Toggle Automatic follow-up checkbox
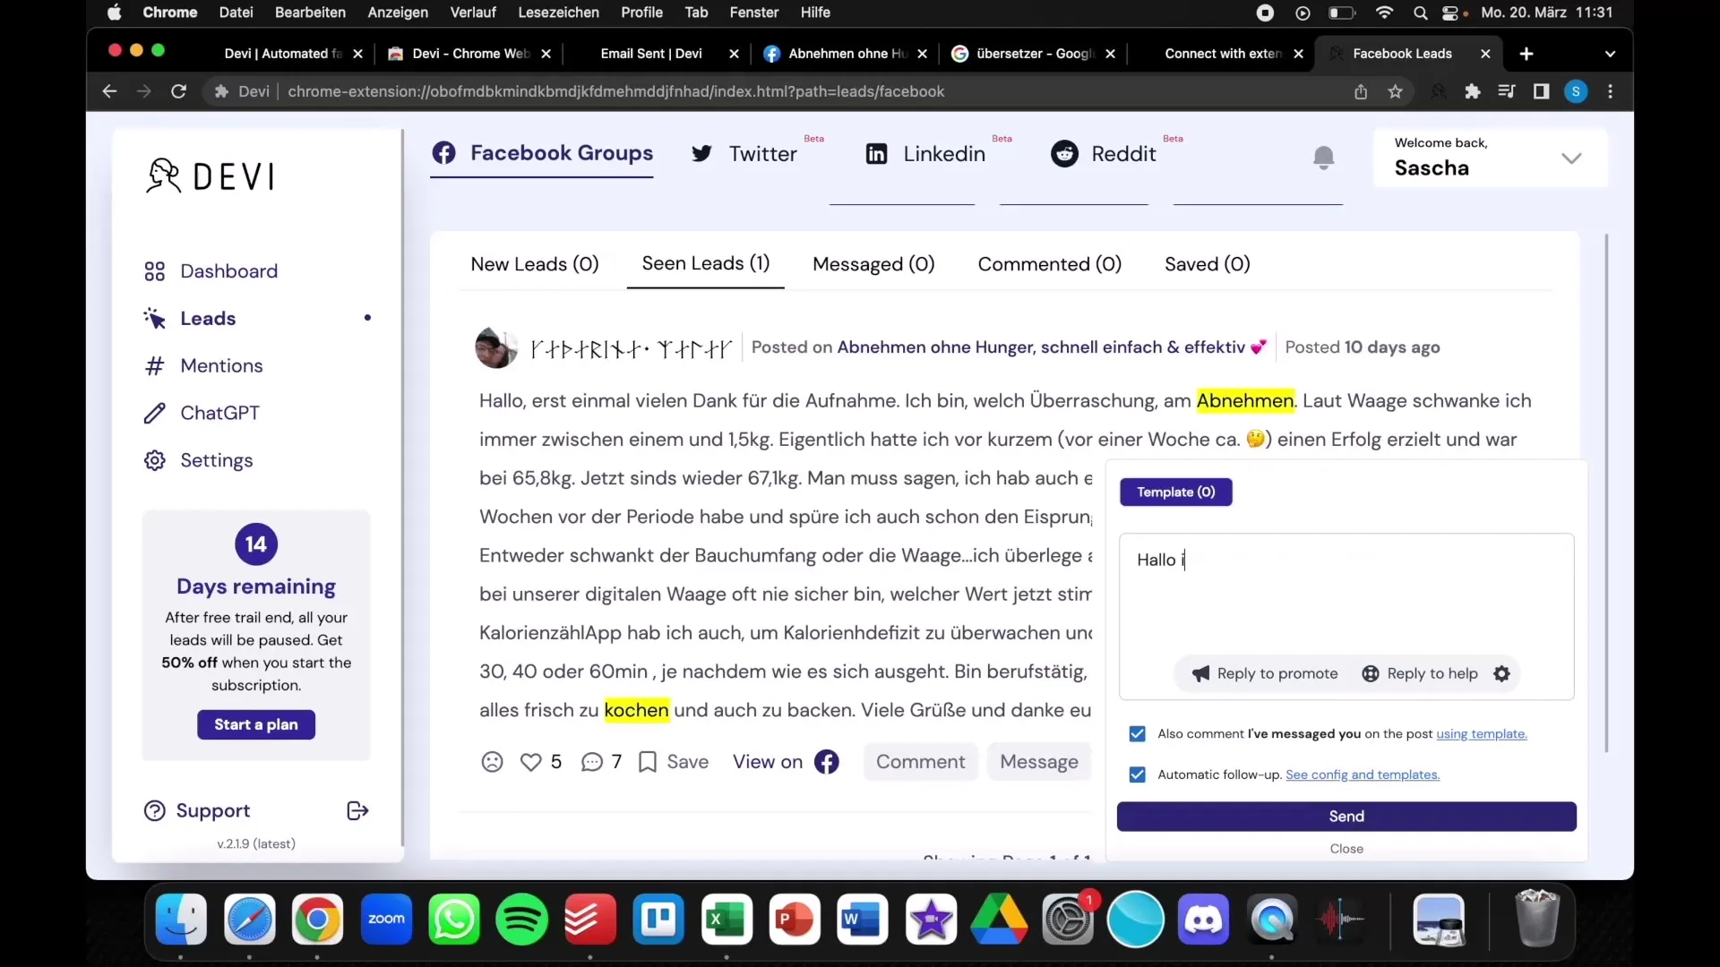This screenshot has width=1720, height=967. 1137,774
